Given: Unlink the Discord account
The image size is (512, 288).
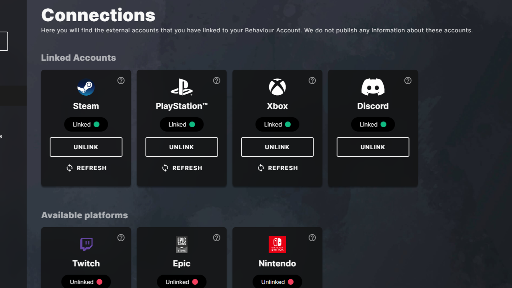Looking at the screenshot, I should tap(373, 147).
